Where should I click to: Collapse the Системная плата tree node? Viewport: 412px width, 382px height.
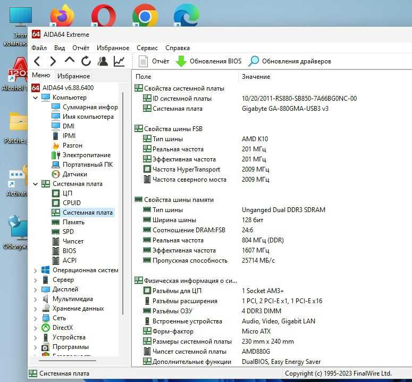36,184
